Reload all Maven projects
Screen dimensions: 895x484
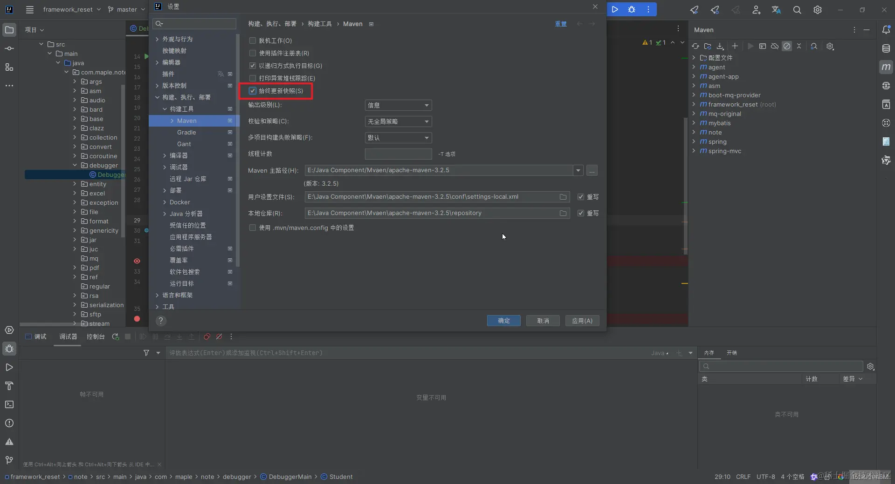(695, 46)
